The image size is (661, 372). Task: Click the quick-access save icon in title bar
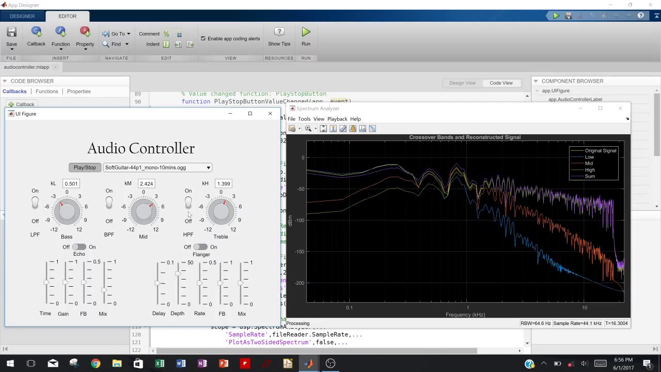coord(569,16)
